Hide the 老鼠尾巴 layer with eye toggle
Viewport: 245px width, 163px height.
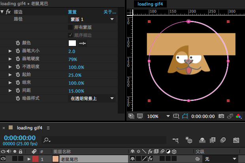pyautogui.click(x=3, y=159)
